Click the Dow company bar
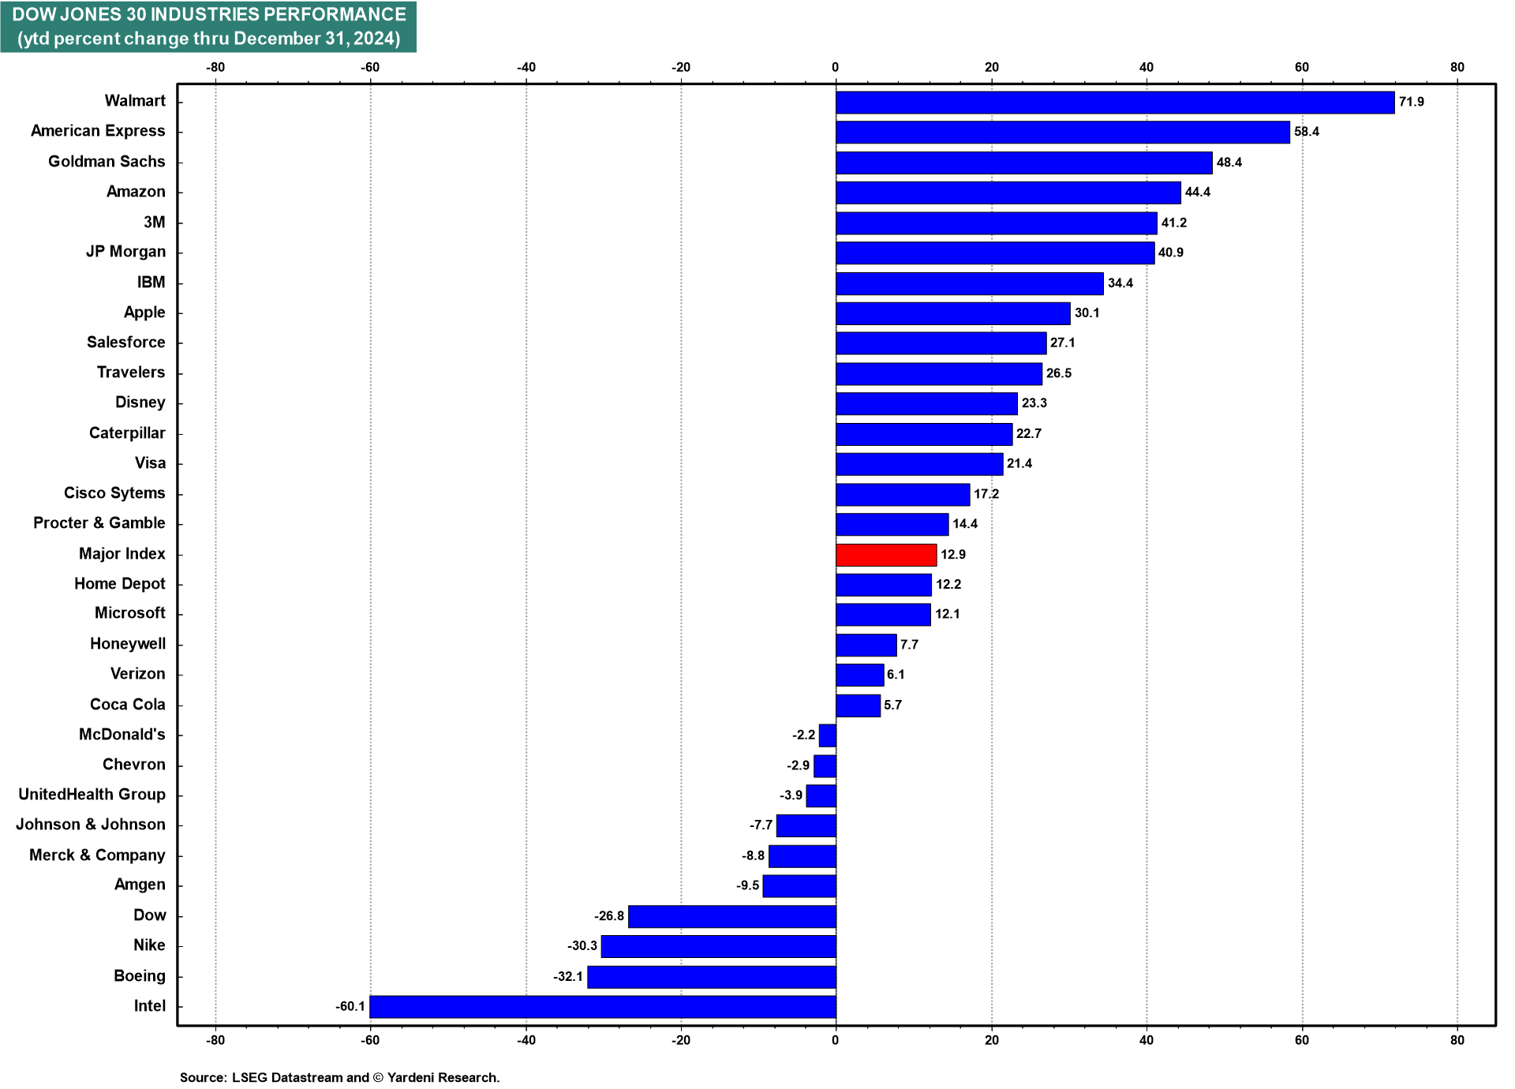This screenshot has height=1089, width=1515. point(731,916)
